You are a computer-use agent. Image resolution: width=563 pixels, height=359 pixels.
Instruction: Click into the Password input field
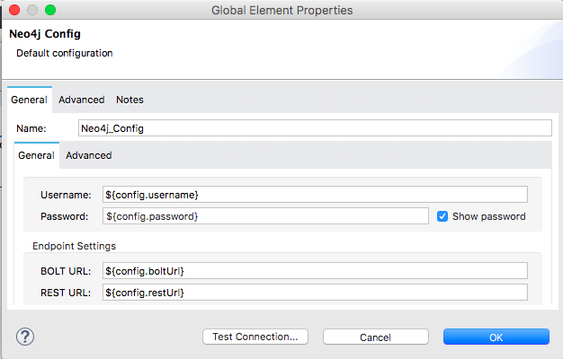point(265,216)
